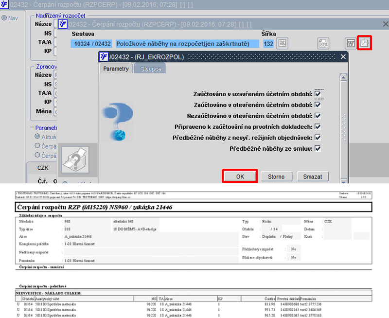Click dialog scrollbar up arrow
389x318 pixels.
click(x=344, y=78)
